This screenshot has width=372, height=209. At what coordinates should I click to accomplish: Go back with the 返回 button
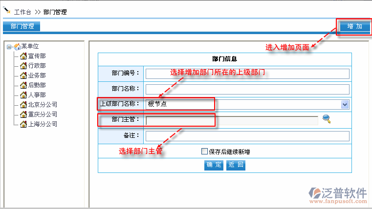pyautogui.click(x=236, y=165)
